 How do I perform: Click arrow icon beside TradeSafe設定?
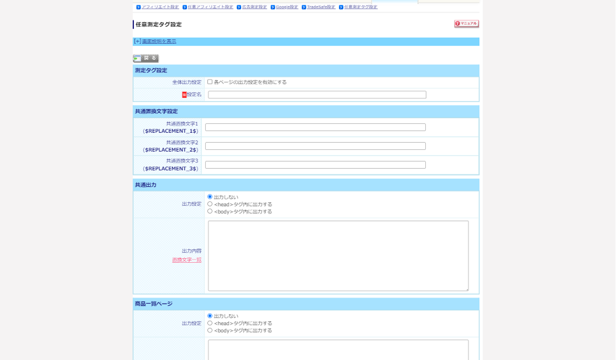click(x=304, y=7)
